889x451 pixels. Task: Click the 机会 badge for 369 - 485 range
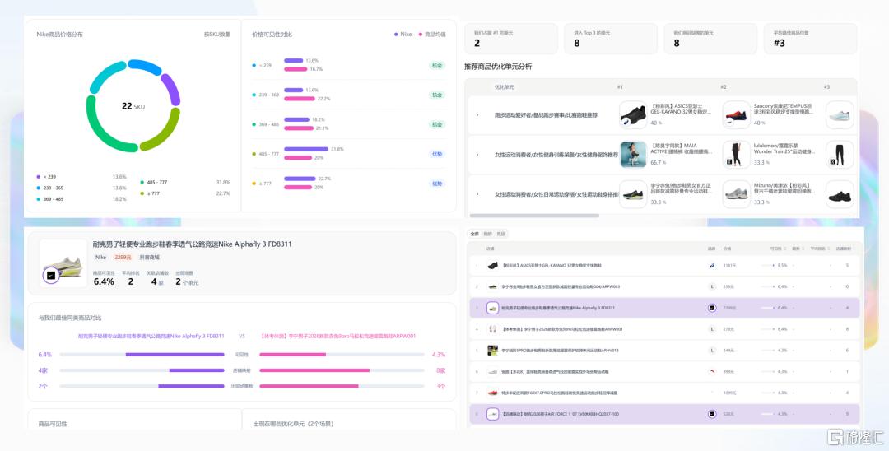437,124
